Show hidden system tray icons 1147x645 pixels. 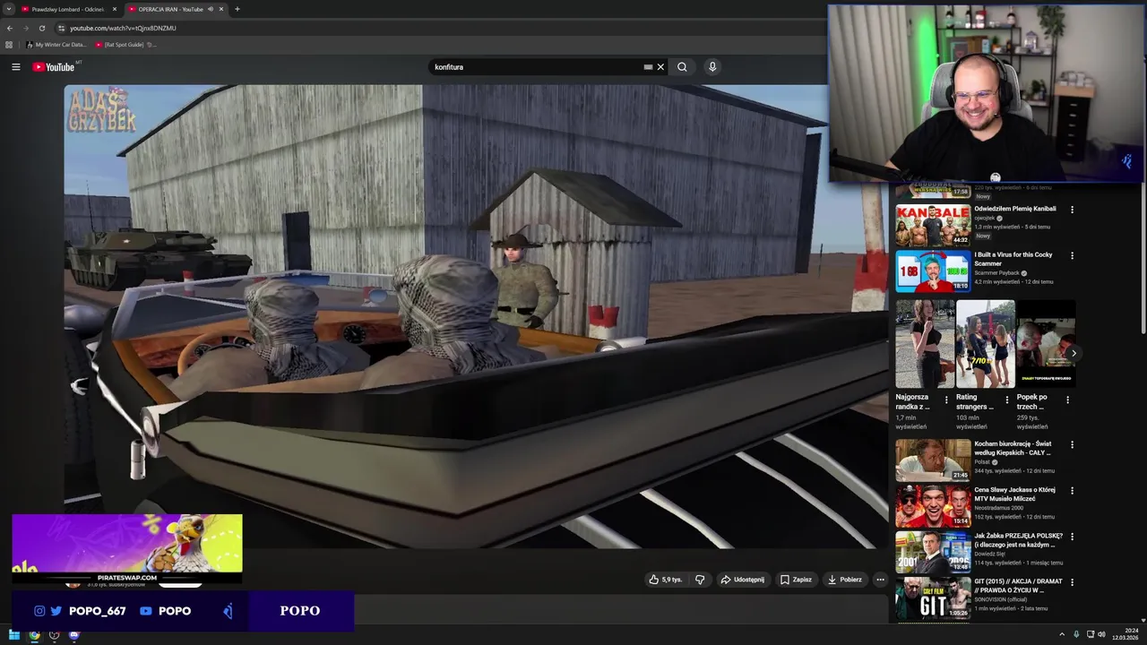click(1062, 635)
